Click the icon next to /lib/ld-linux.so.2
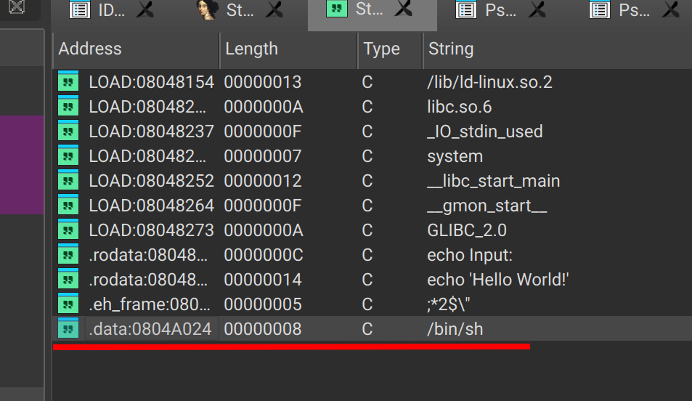This screenshot has width=692, height=401. click(68, 82)
